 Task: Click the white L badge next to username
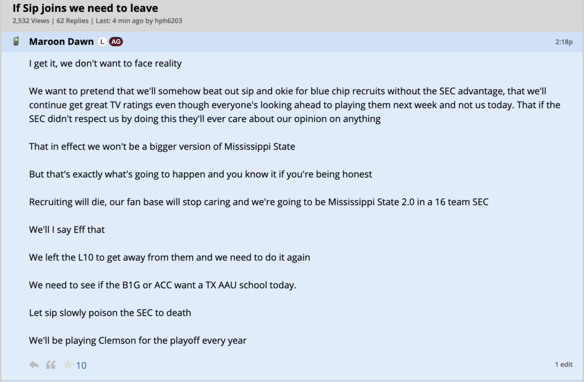coord(102,41)
